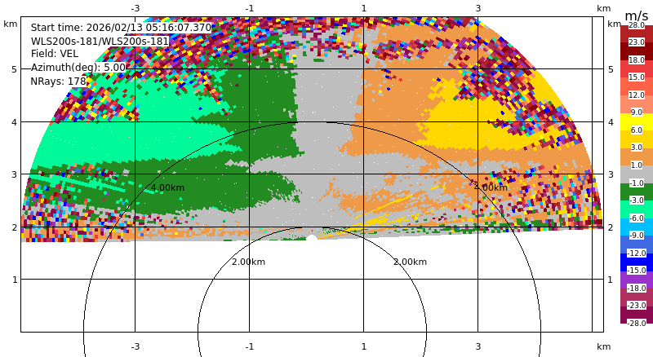Click the right 2.00km range ring label
Viewport: 653px width, 357px height.
coord(410,262)
